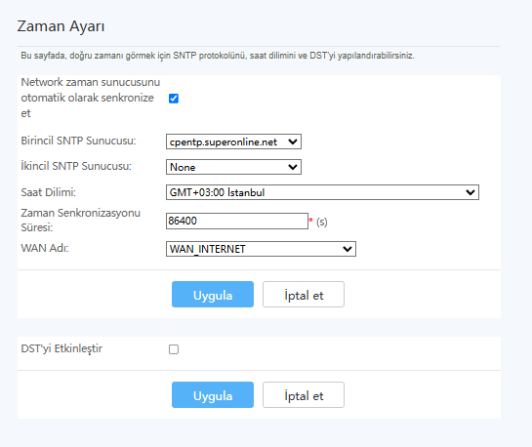The image size is (532, 447).
Task: Expand the Saat Dilimi timezone dropdown
Action: [322, 192]
